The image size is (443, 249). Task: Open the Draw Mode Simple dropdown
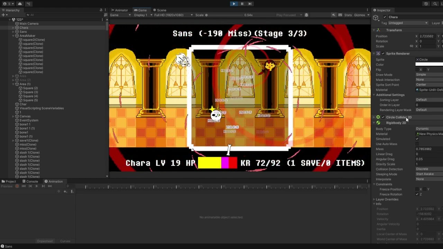click(429, 75)
